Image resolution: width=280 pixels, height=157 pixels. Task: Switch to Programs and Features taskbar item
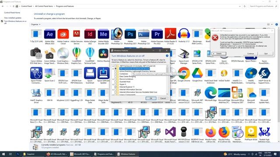pos(104,154)
